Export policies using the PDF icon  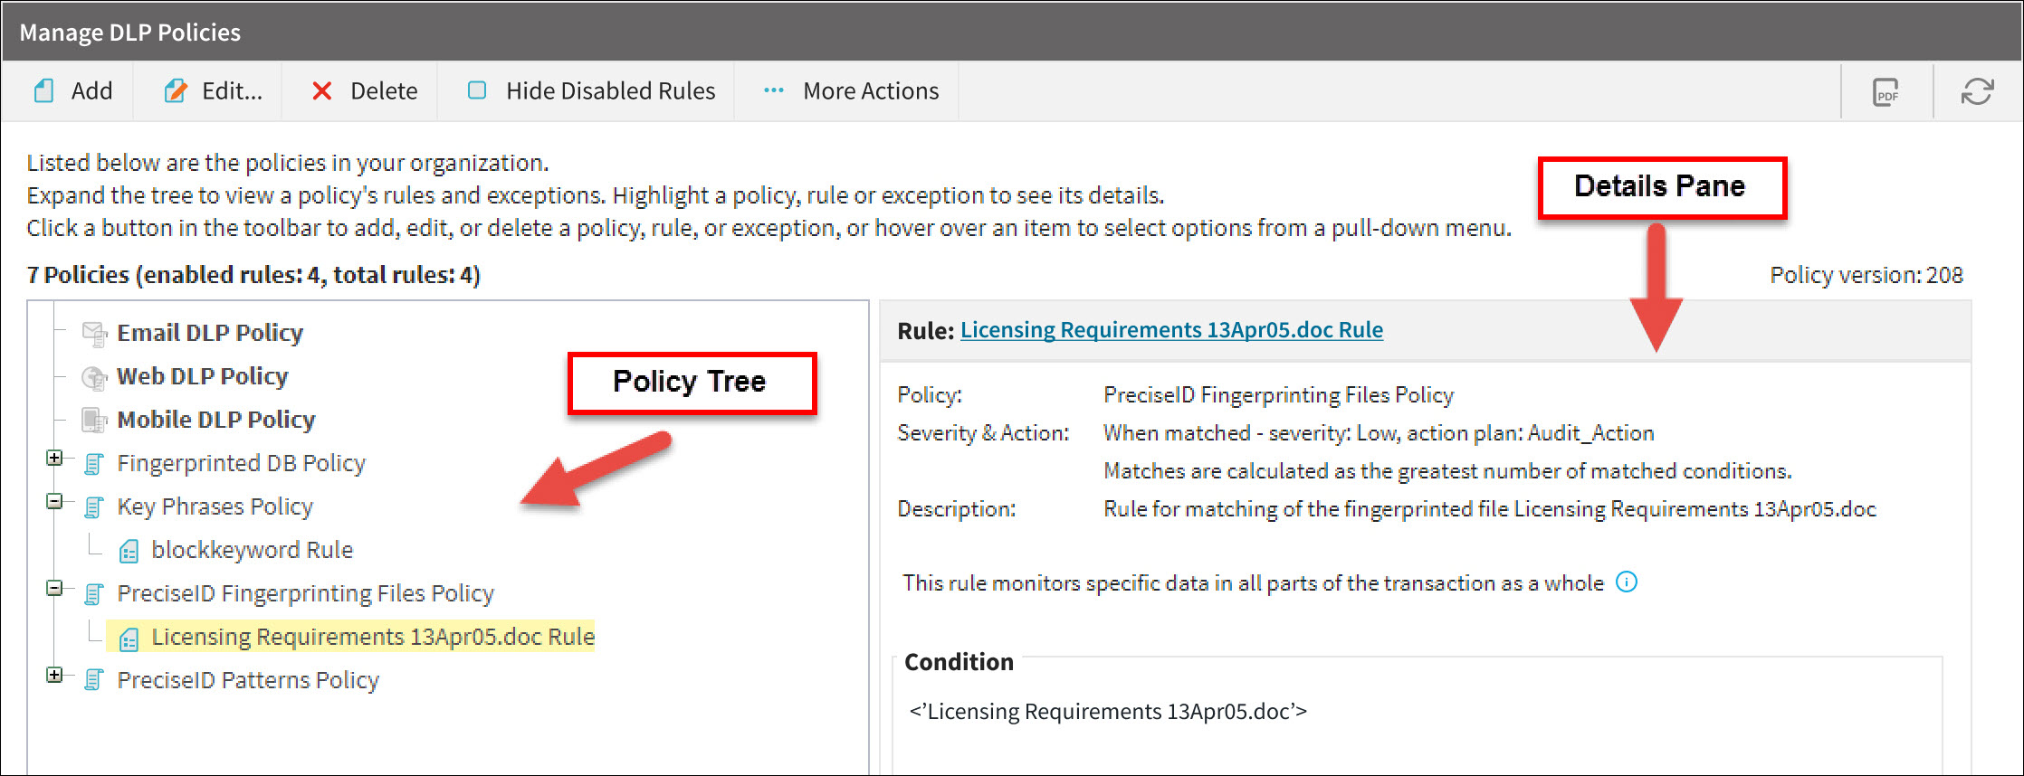point(1886,92)
